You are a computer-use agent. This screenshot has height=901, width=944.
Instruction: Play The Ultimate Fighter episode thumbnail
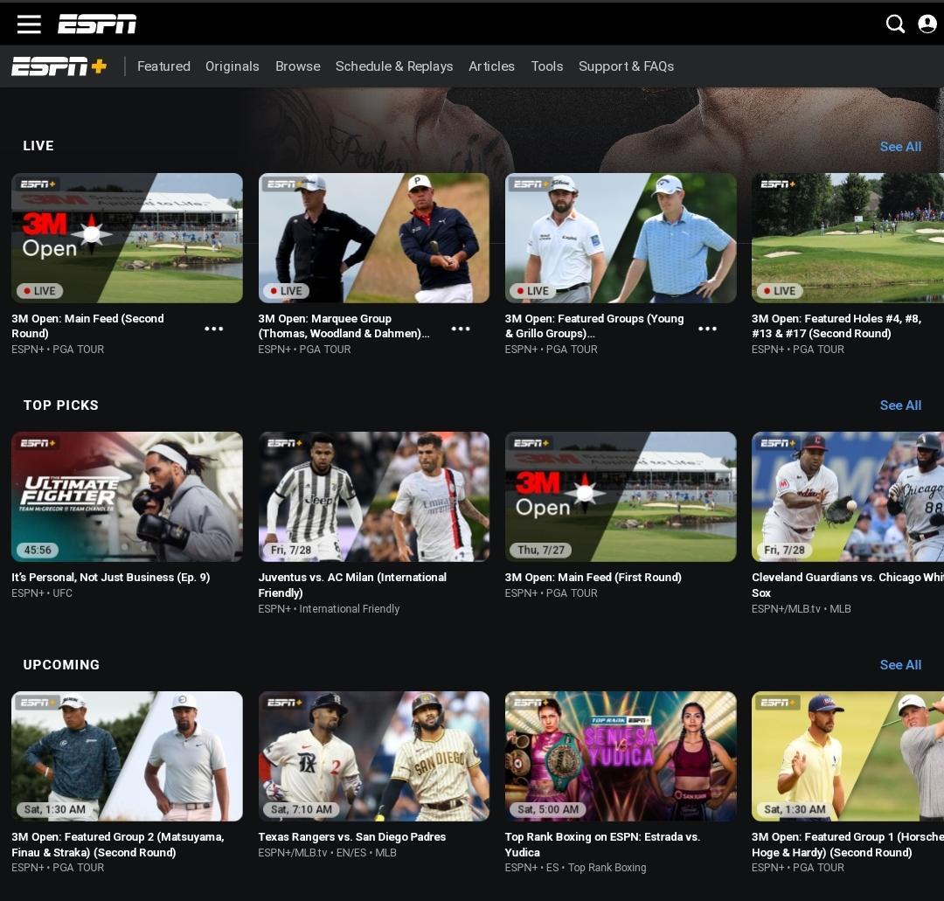click(x=127, y=497)
